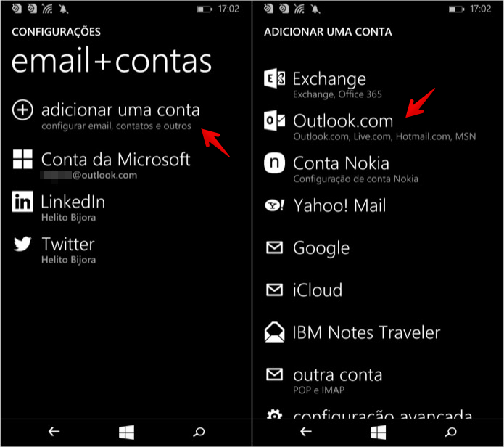This screenshot has height=447, width=504.
Task: Tap envelope icon beside Google
Action: point(274,247)
